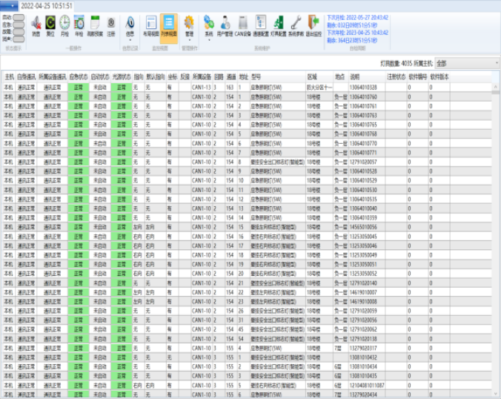The width and height of the screenshot is (501, 399).
Task: Open 用户管理 user management
Action: [x=225, y=24]
